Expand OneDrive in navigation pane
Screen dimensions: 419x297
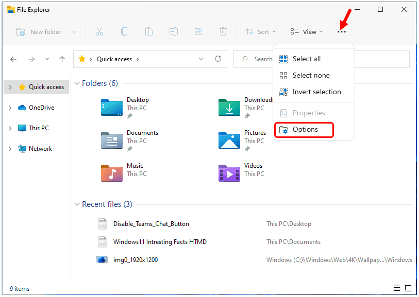[x=10, y=108]
